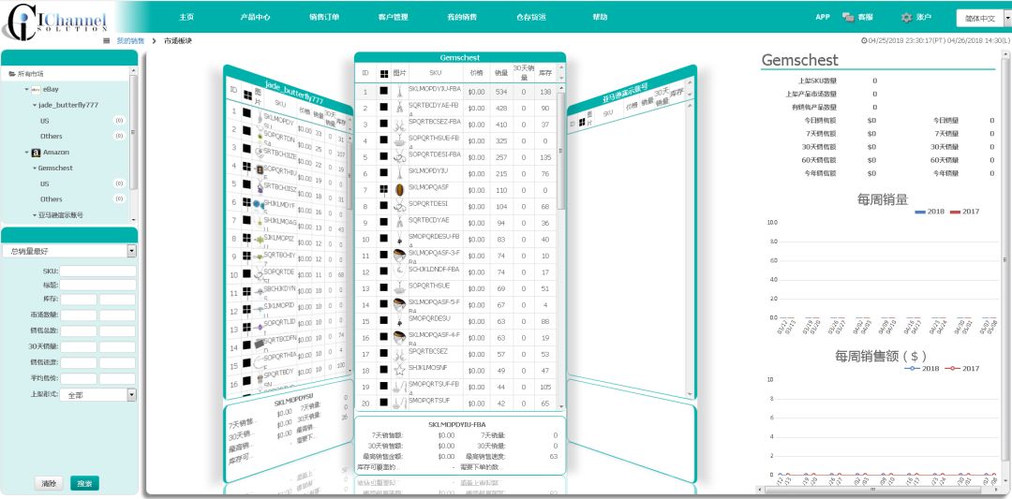Click the 我的销售 breadcrumb link
This screenshot has width=1012, height=499.
130,40
